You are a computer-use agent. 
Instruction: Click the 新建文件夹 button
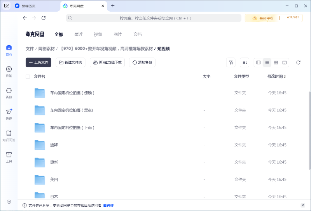point(70,63)
